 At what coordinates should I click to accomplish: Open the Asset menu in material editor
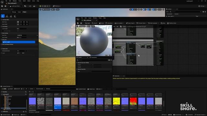coord(90,18)
